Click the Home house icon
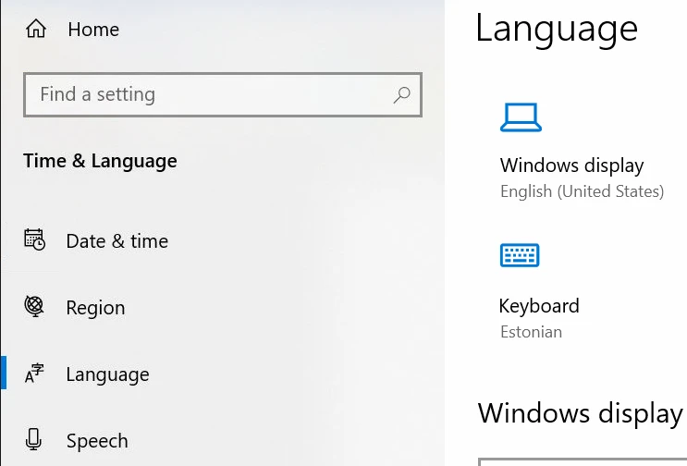Screen dimensions: 687x466 pos(36,29)
